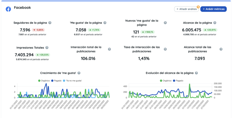232x118 pixels.
Task: Click the -0,85% change badge
Action: click(38, 30)
